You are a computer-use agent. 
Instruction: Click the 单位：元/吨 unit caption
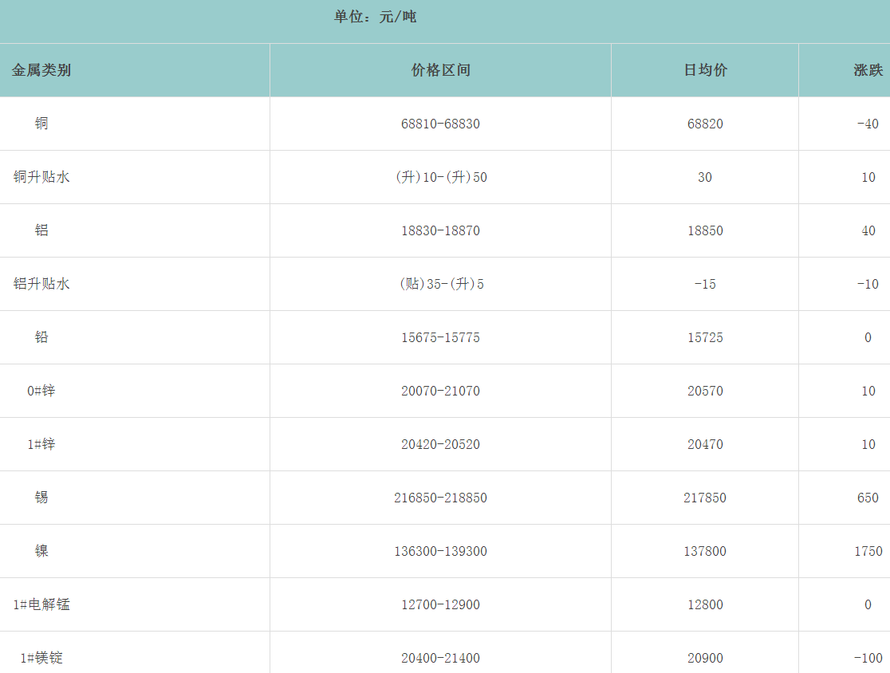click(375, 17)
